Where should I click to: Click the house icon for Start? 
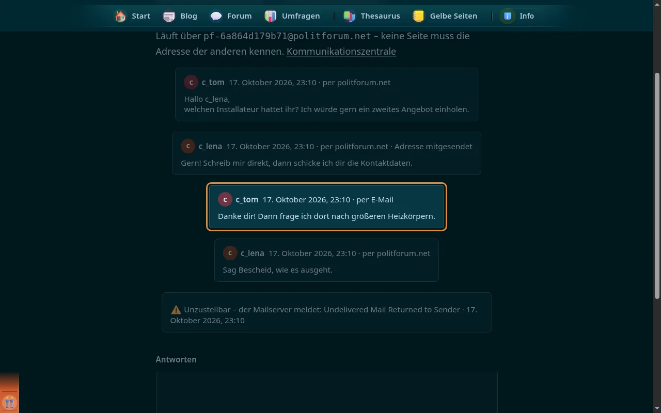(x=120, y=16)
